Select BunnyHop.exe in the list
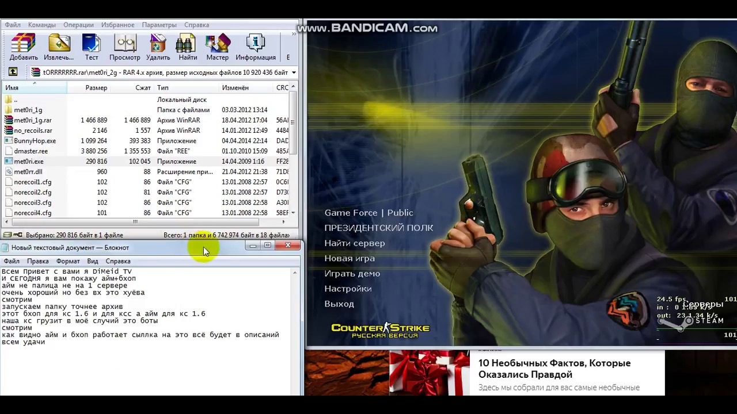737x414 pixels. tap(146, 141)
